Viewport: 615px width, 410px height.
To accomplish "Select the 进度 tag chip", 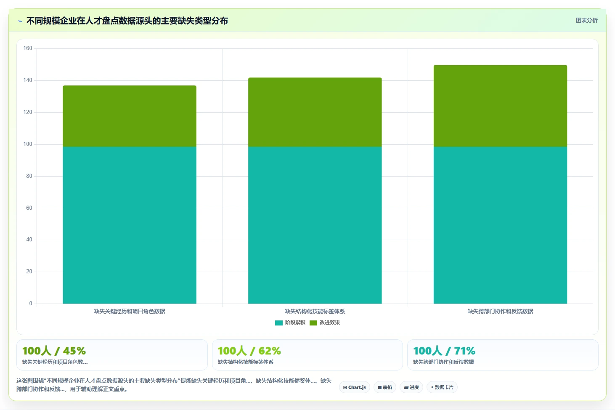I will (x=411, y=387).
